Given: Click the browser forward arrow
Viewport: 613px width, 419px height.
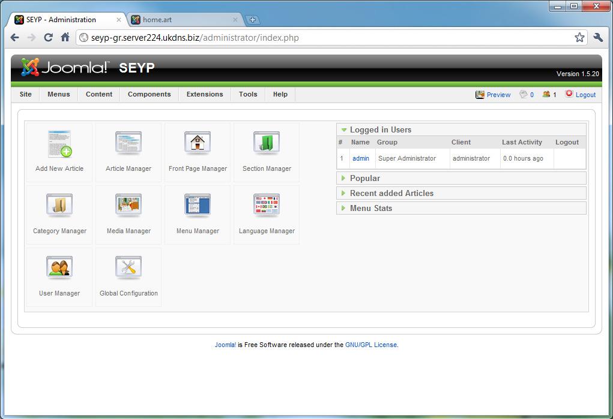Looking at the screenshot, I should 32,38.
